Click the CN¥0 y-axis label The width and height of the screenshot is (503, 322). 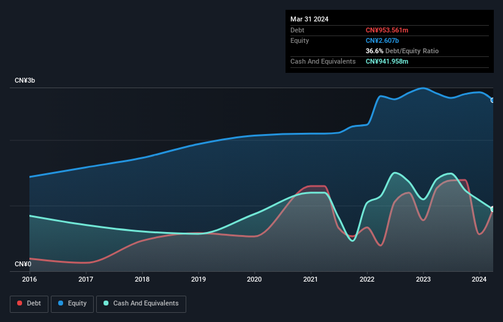pos(23,264)
